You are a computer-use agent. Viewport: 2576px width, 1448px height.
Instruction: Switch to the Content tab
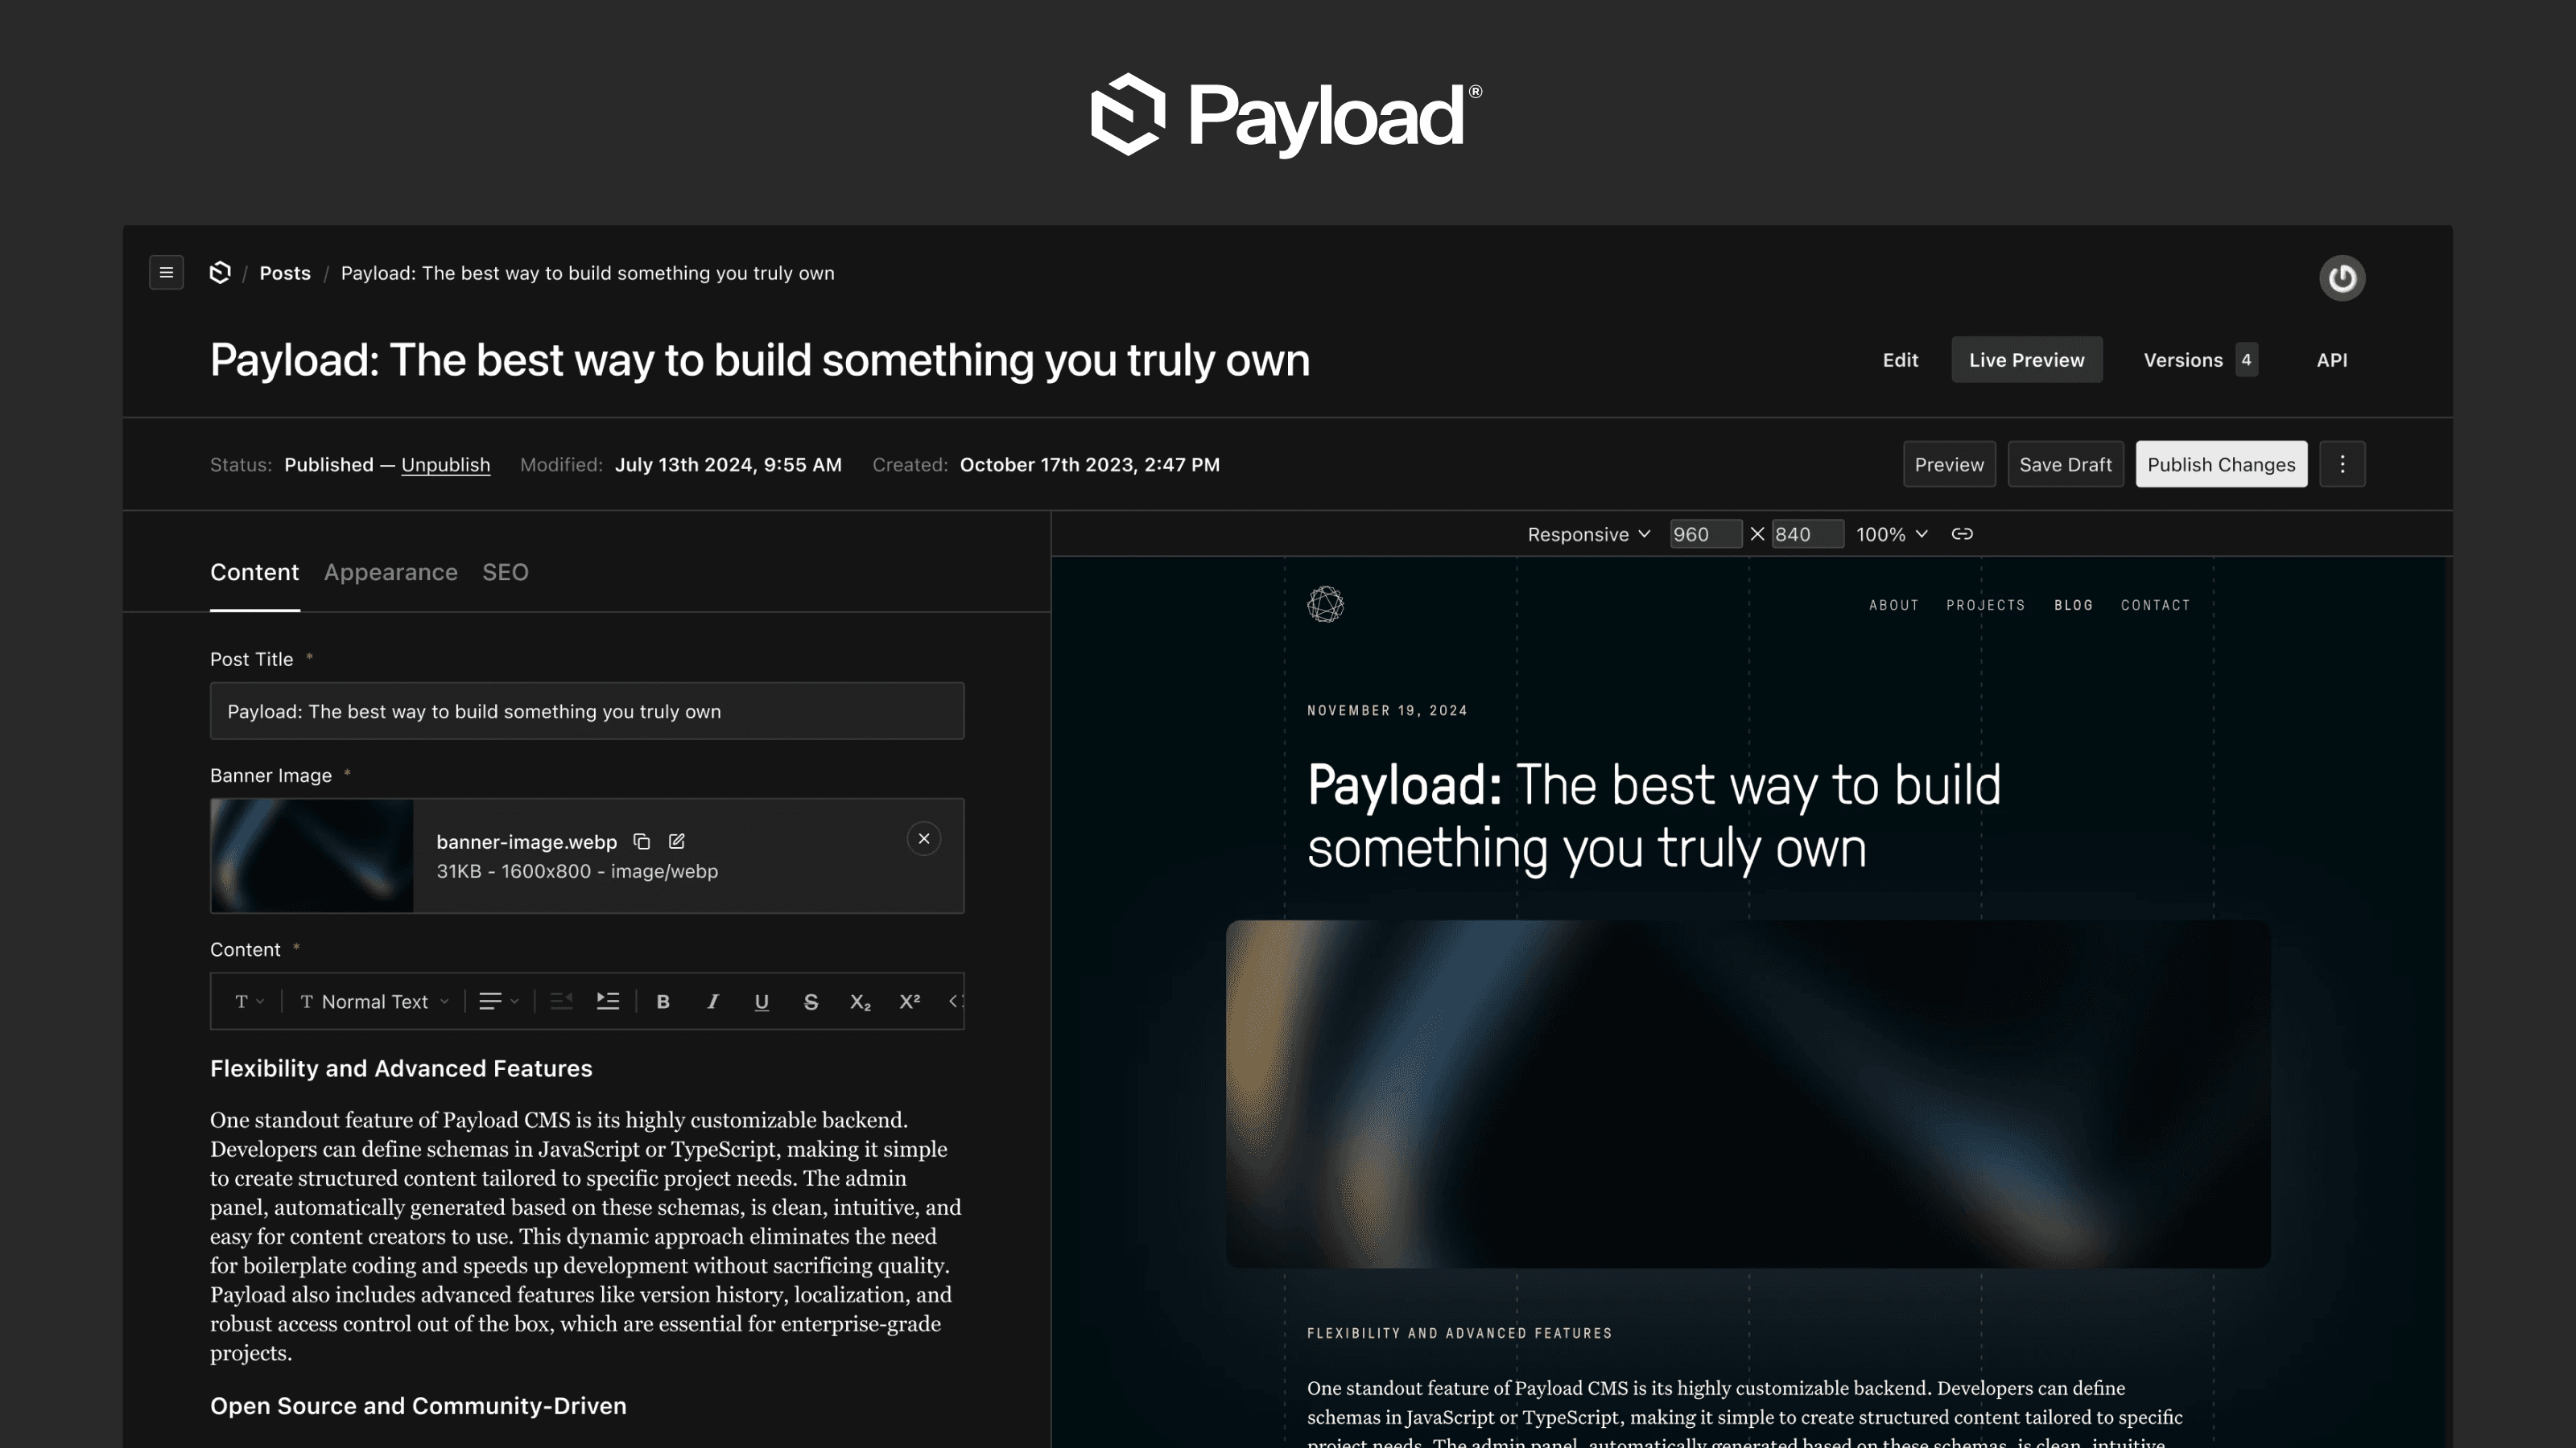click(254, 572)
